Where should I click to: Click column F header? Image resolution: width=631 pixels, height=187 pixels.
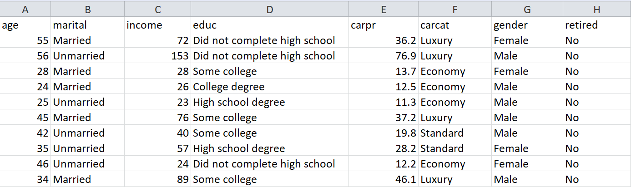(455, 9)
